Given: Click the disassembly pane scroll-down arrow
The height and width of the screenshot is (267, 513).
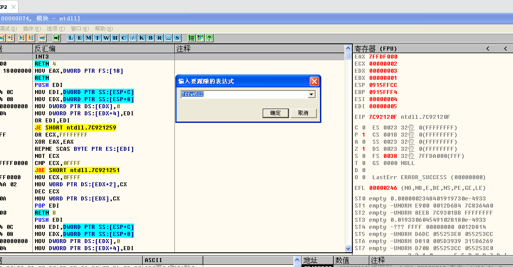Looking at the screenshot, I should pos(348,249).
